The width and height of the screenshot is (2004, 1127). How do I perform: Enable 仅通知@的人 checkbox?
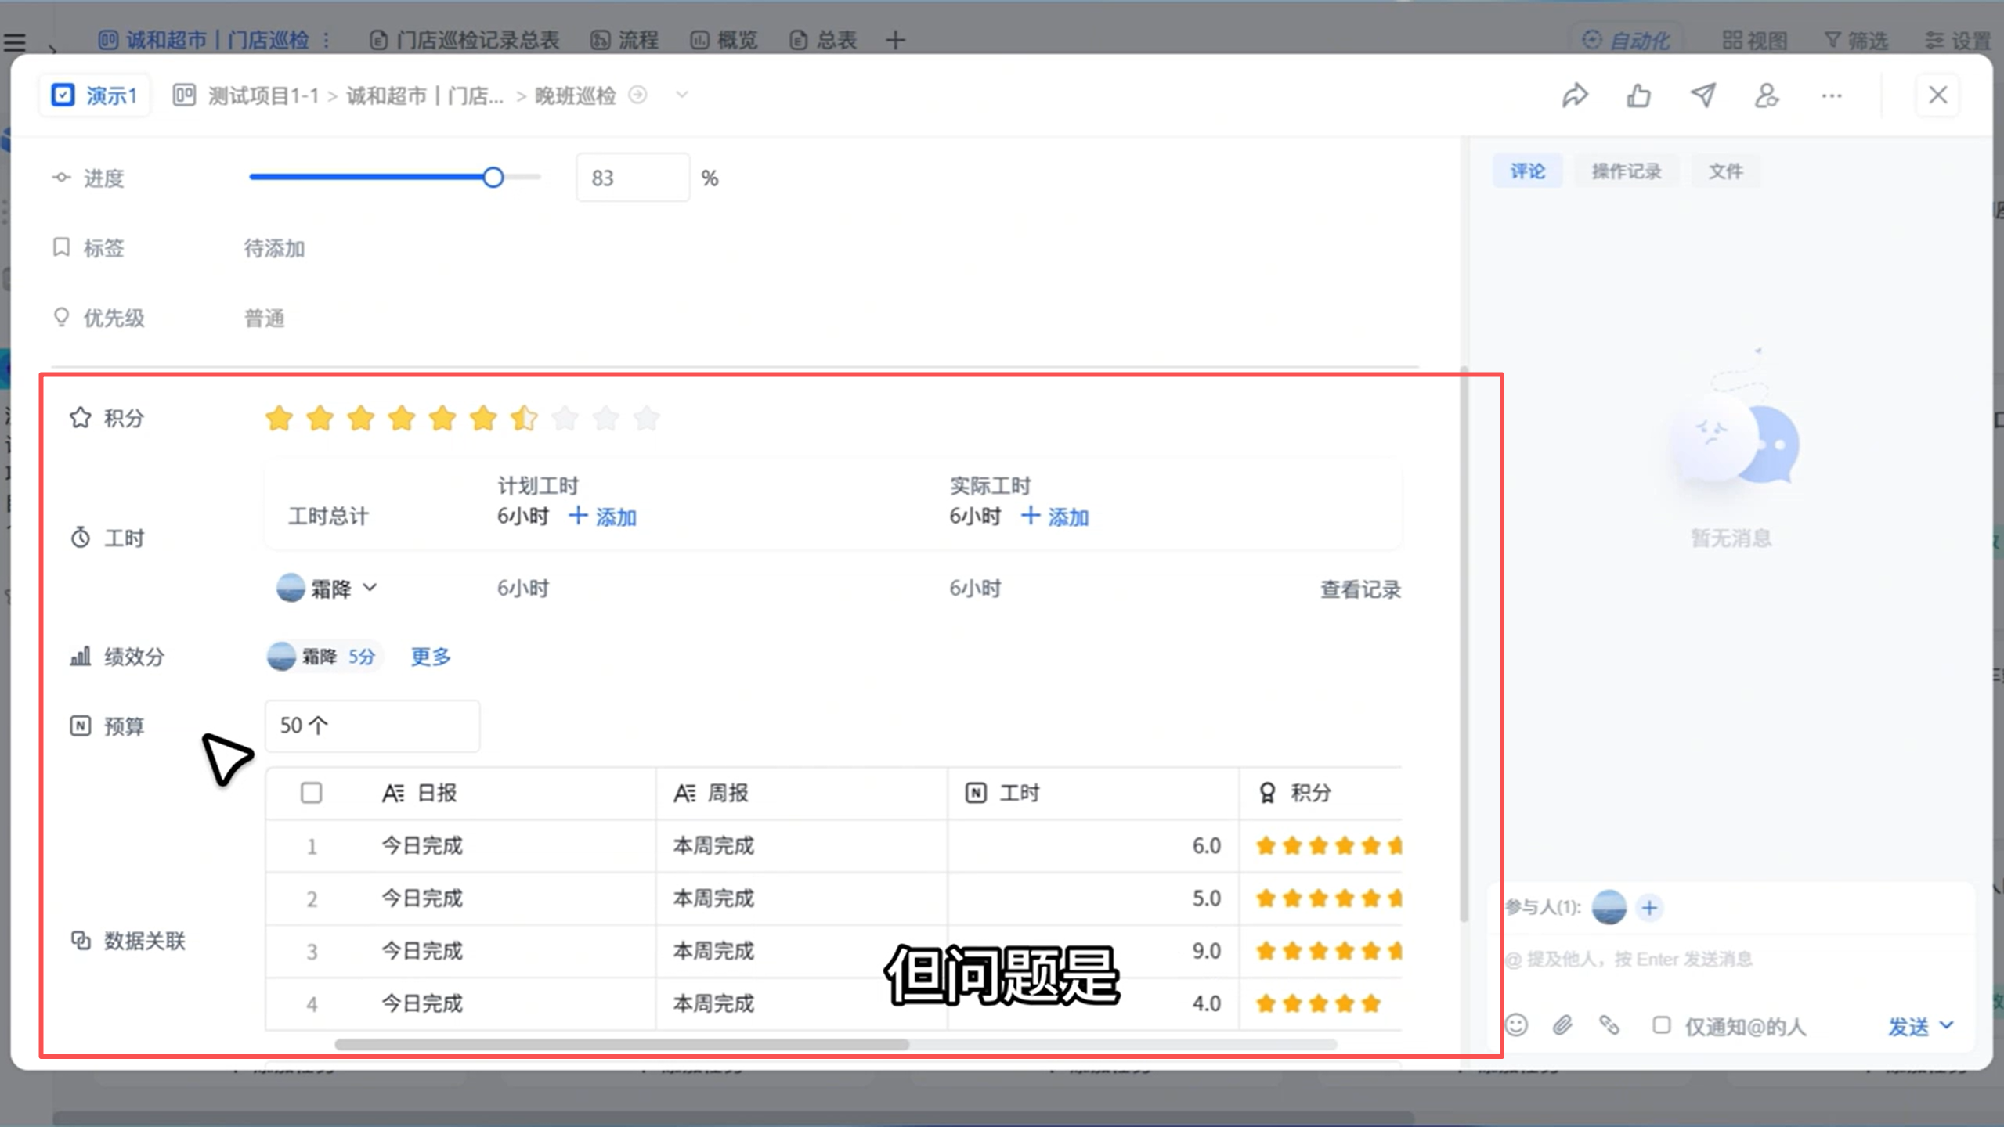pos(1660,1024)
